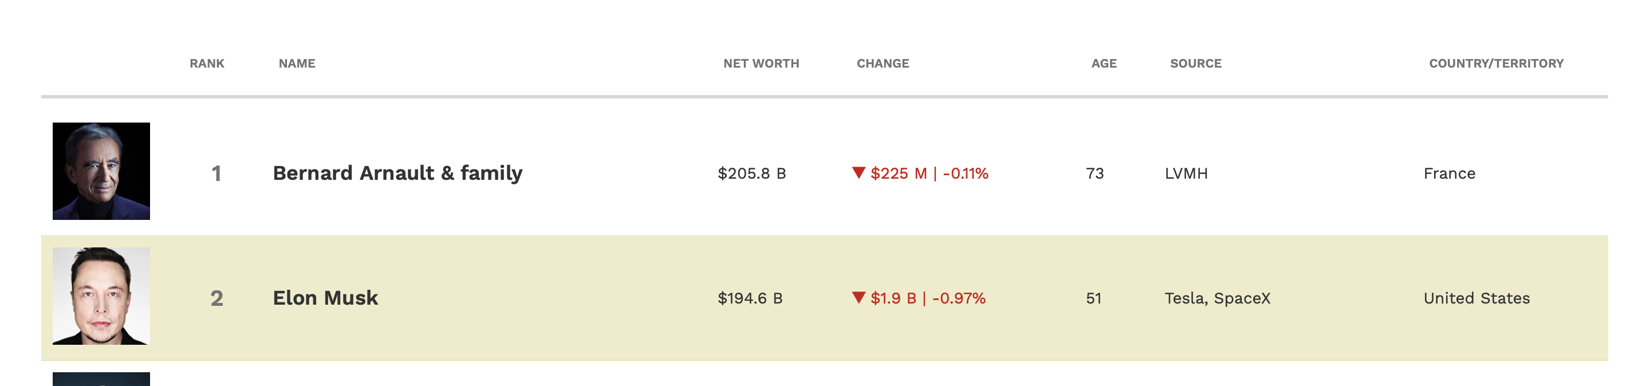Click the rank number 1
Screen dimensions: 1638x386
216,173
